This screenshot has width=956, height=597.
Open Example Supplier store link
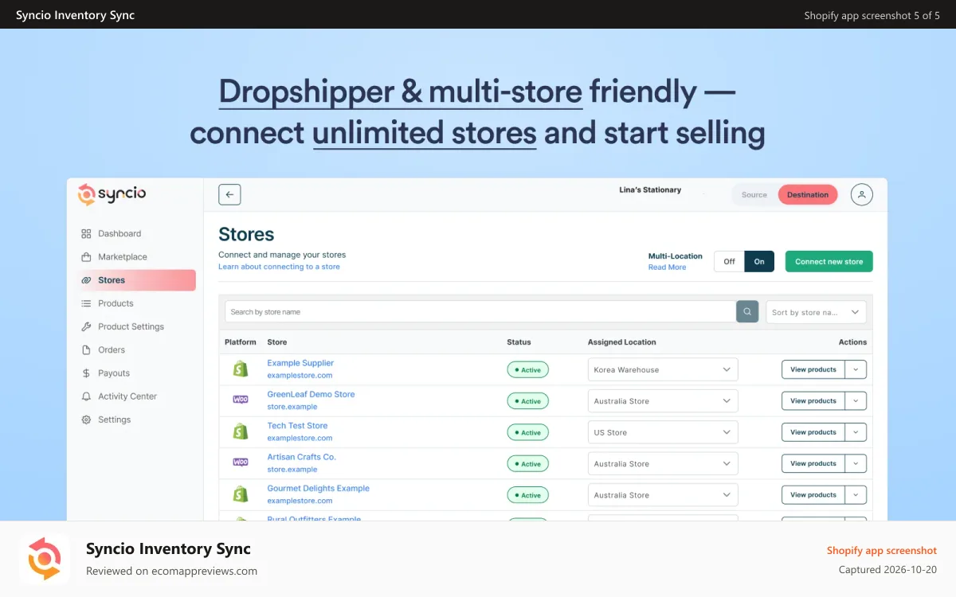300,363
